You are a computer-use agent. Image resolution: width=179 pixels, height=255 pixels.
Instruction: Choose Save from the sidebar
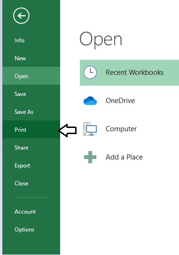pyautogui.click(x=31, y=94)
